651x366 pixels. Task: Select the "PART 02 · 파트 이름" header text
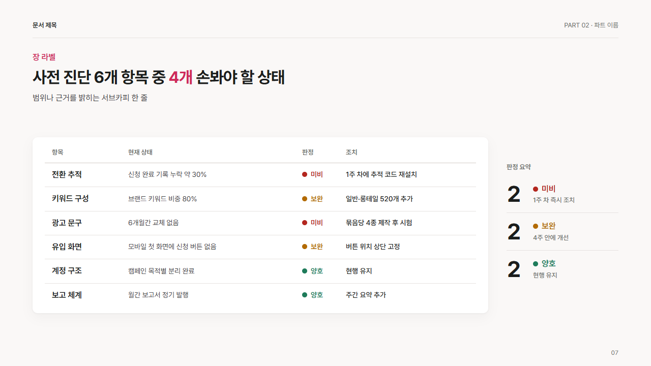(x=591, y=25)
